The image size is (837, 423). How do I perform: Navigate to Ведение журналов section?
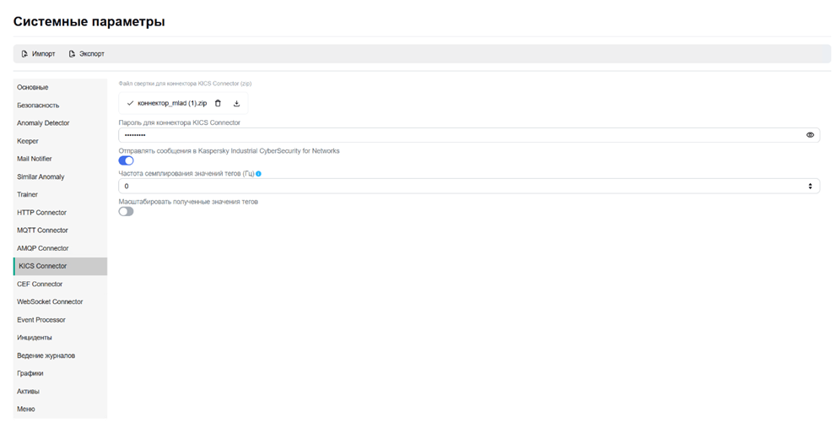point(46,355)
